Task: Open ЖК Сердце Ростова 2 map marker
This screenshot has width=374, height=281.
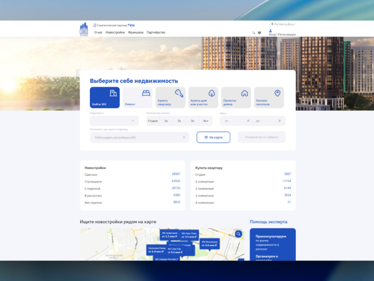Action: pyautogui.click(x=166, y=259)
